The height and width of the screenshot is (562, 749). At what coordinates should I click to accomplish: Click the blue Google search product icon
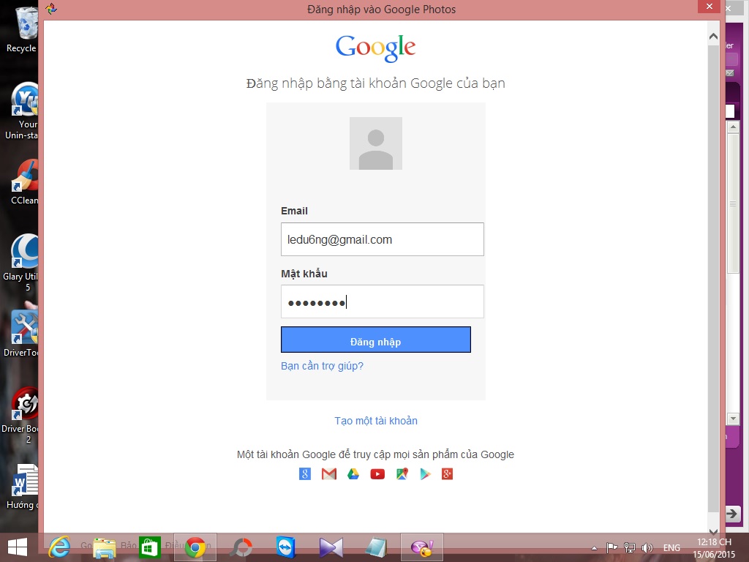tap(305, 473)
